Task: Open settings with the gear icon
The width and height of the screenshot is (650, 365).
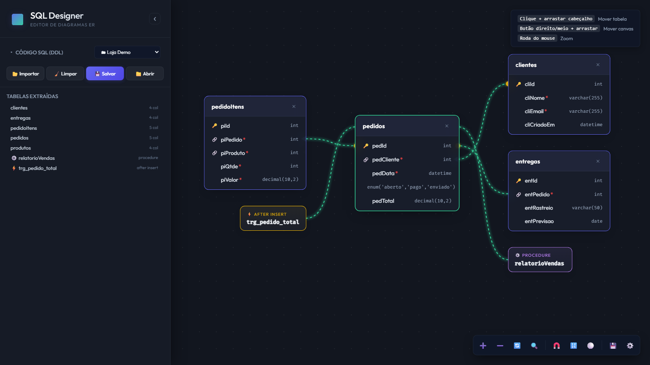Action: [x=630, y=346]
